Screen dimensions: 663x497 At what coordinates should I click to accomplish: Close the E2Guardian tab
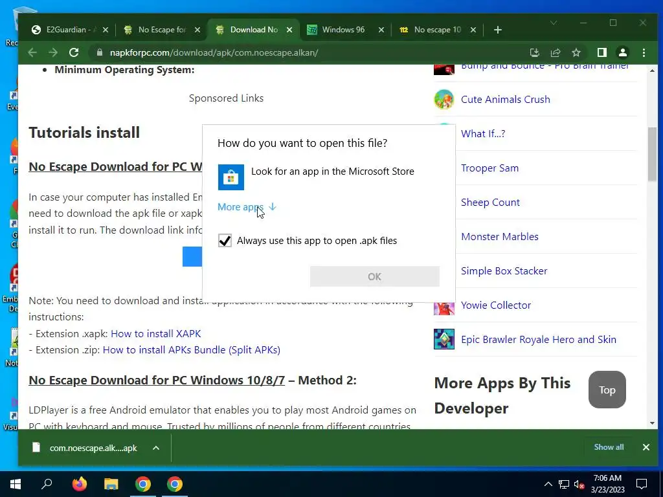coord(106,30)
